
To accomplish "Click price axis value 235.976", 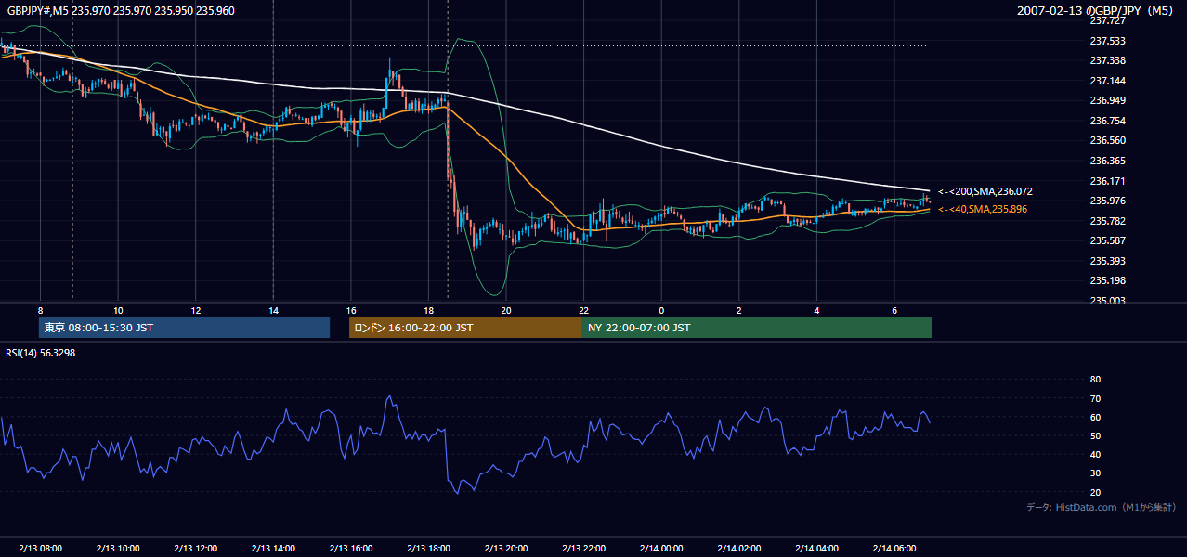I will tap(1107, 201).
